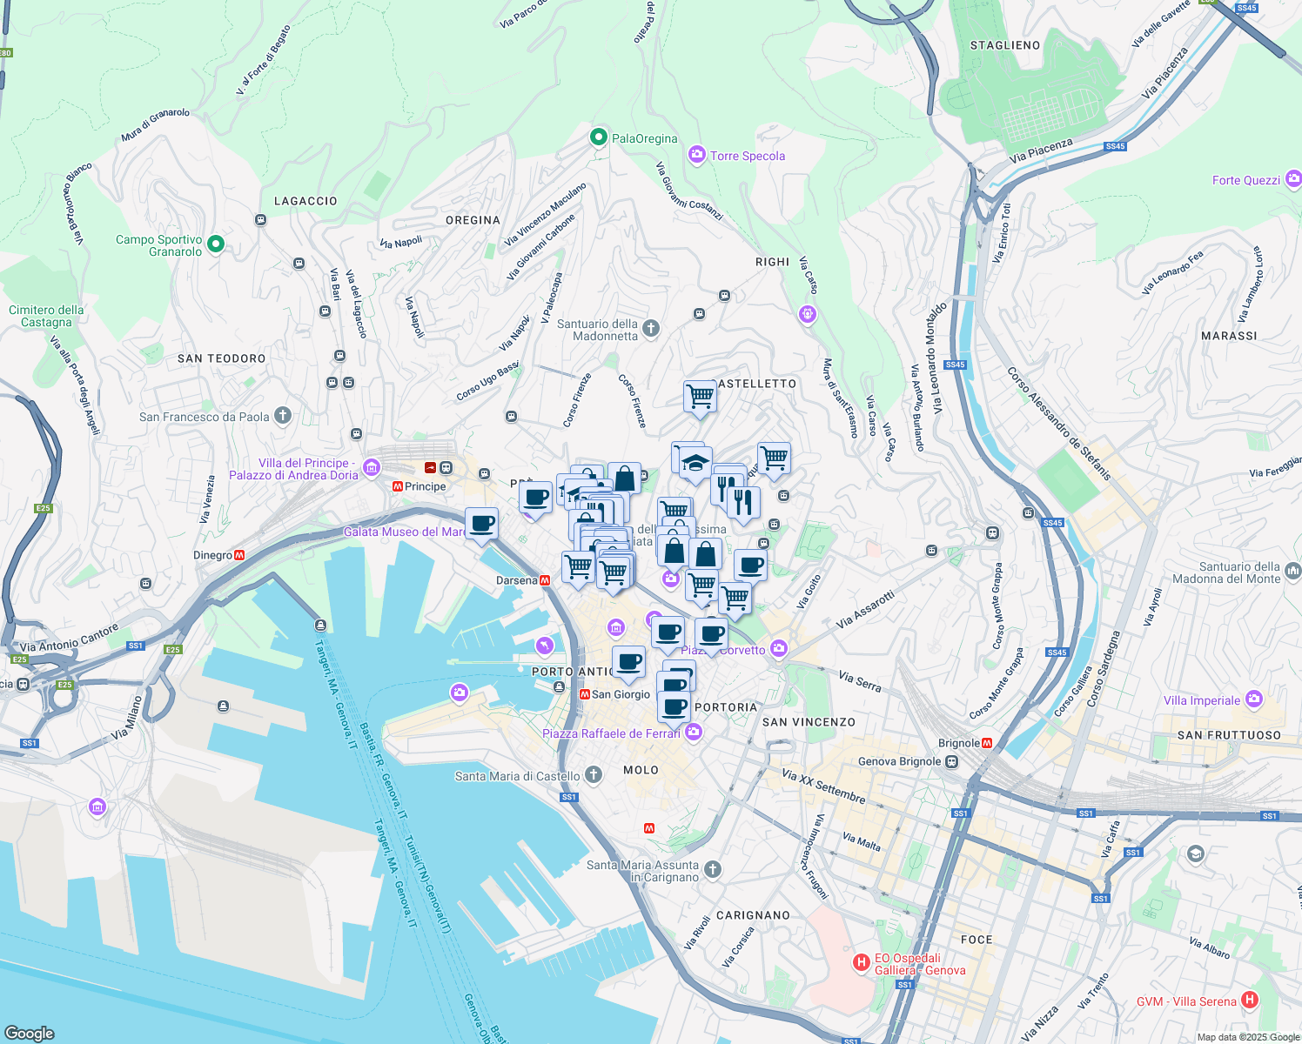1302x1044 pixels.
Task: Select the SAN TEODORO district label
Action: (221, 358)
